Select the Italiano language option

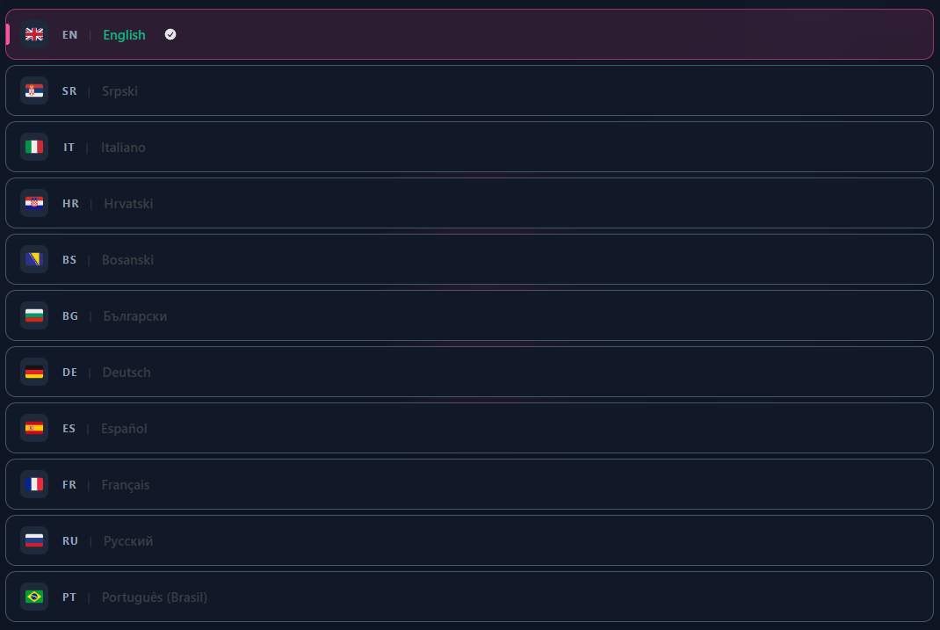coord(470,147)
